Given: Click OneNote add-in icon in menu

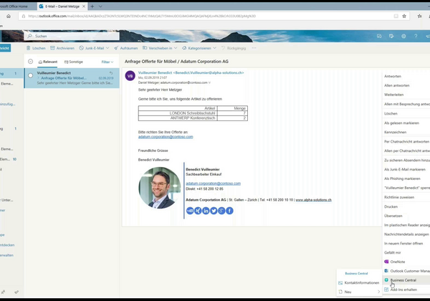Looking at the screenshot, I should click(386, 262).
